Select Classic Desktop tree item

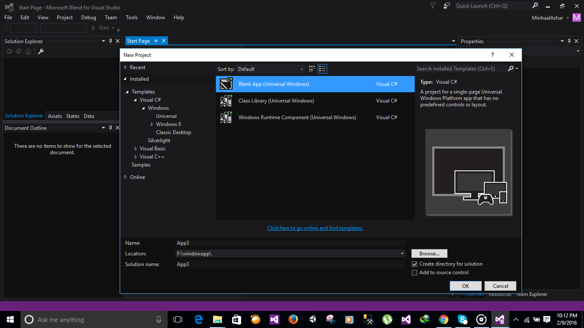(x=174, y=132)
